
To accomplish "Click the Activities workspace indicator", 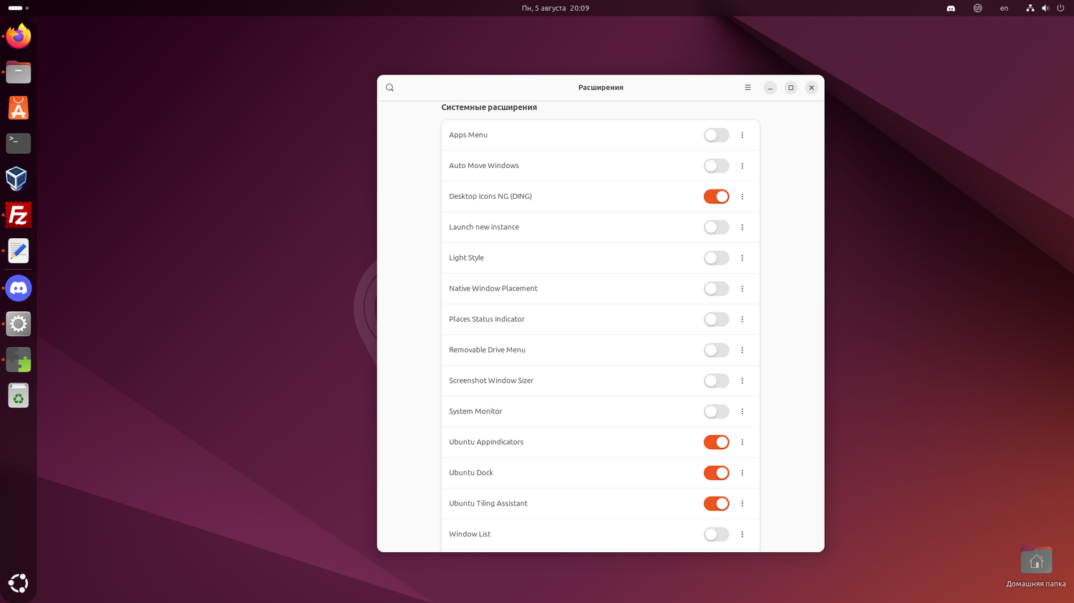I will [19, 9].
